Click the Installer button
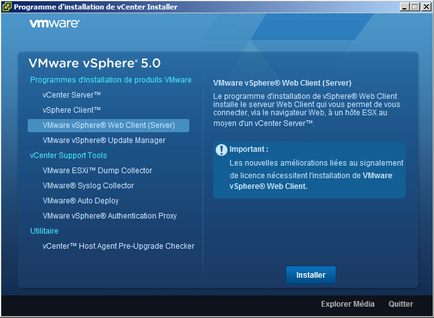Image resolution: width=434 pixels, height=318 pixels. [311, 275]
